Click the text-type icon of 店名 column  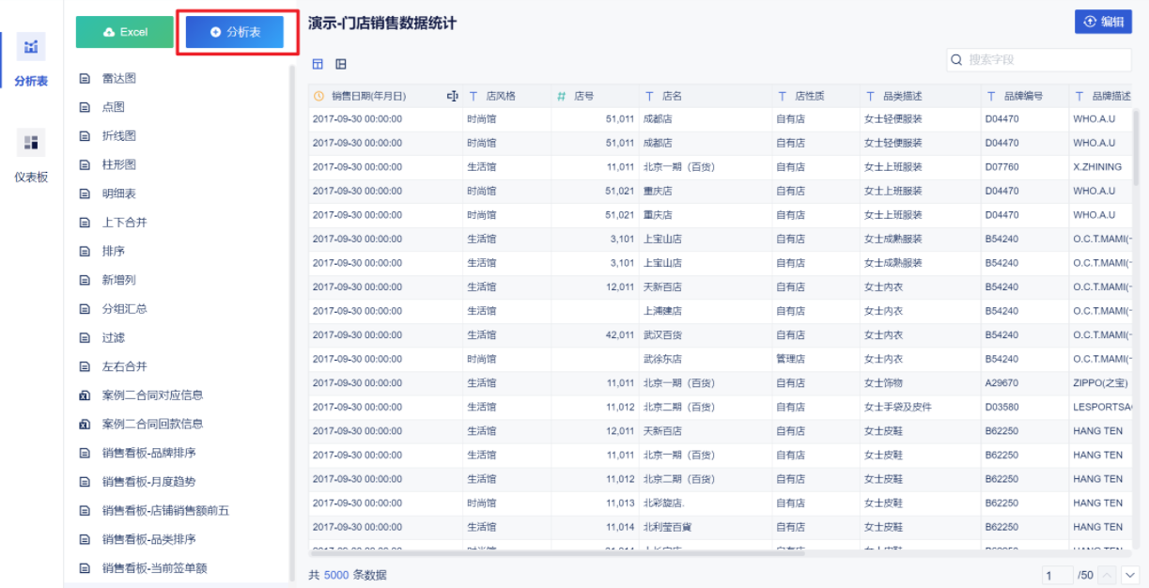click(649, 96)
